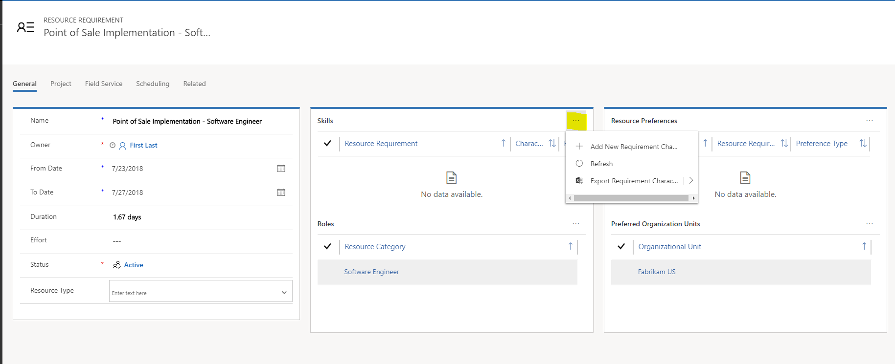Viewport: 895px width, 364px height.
Task: Open Preferred Organization Units ellipsis menu
Action: tap(870, 224)
